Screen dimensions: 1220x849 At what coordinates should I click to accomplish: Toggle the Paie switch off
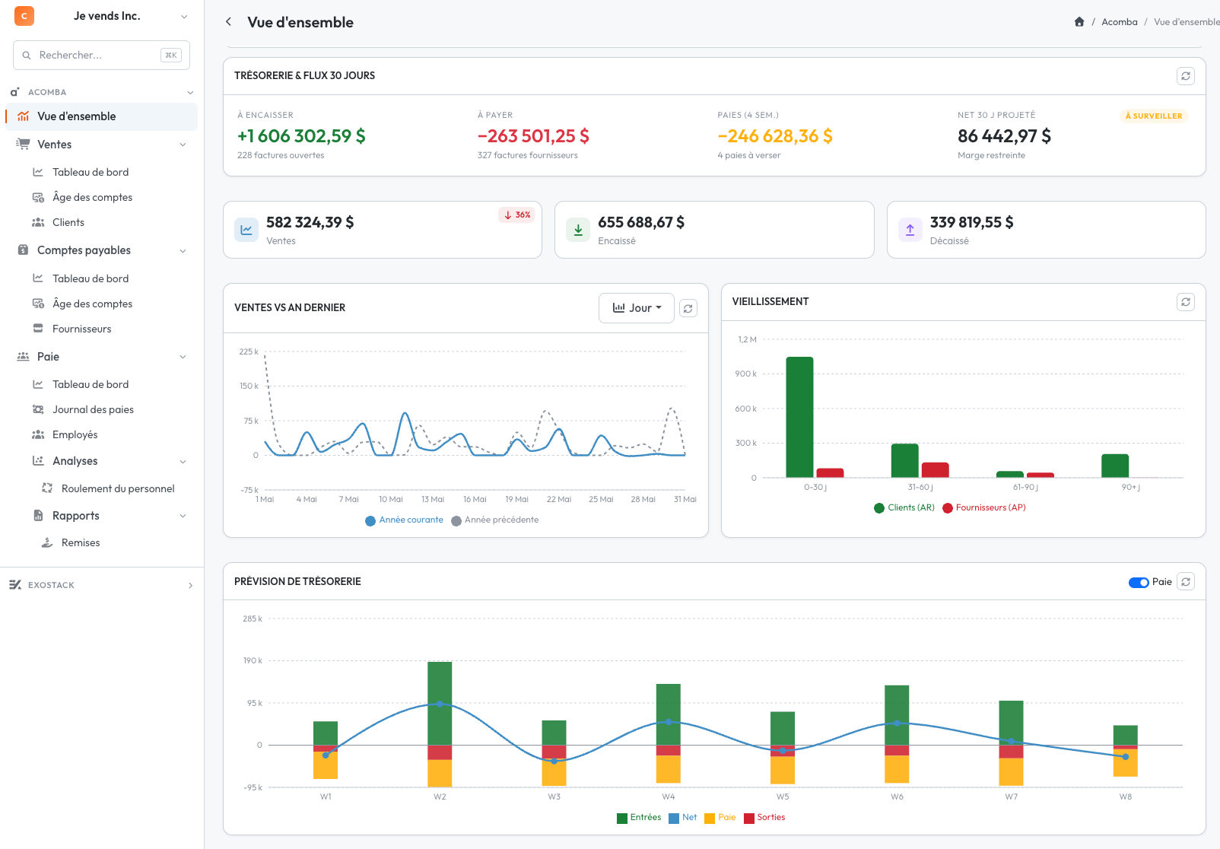pos(1139,583)
